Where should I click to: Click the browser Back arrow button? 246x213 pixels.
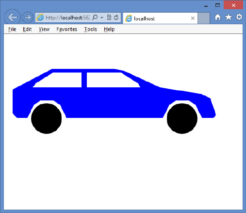(x=13, y=17)
